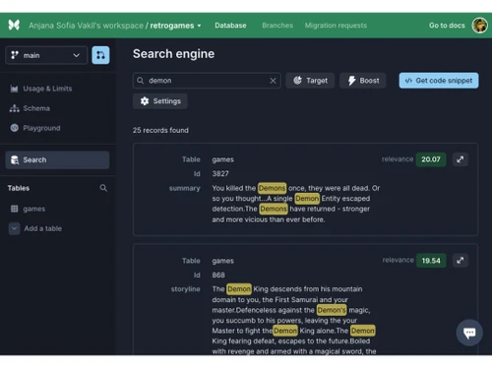
Task: Open the Playground page
Action: 35,128
